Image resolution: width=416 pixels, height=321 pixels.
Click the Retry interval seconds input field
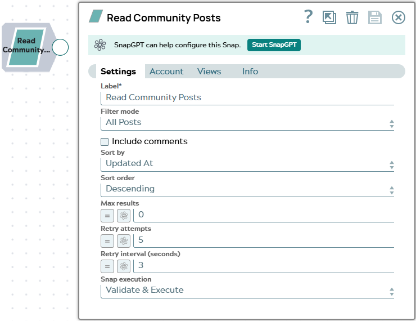click(x=264, y=266)
